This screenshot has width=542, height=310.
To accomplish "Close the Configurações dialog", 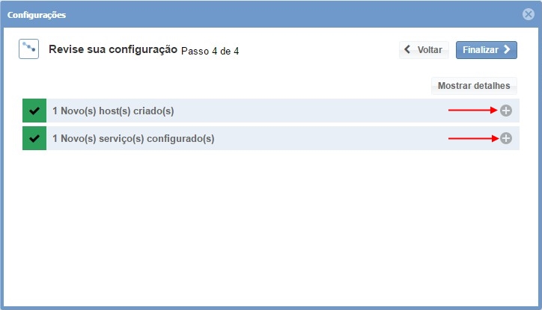I will coord(529,14).
